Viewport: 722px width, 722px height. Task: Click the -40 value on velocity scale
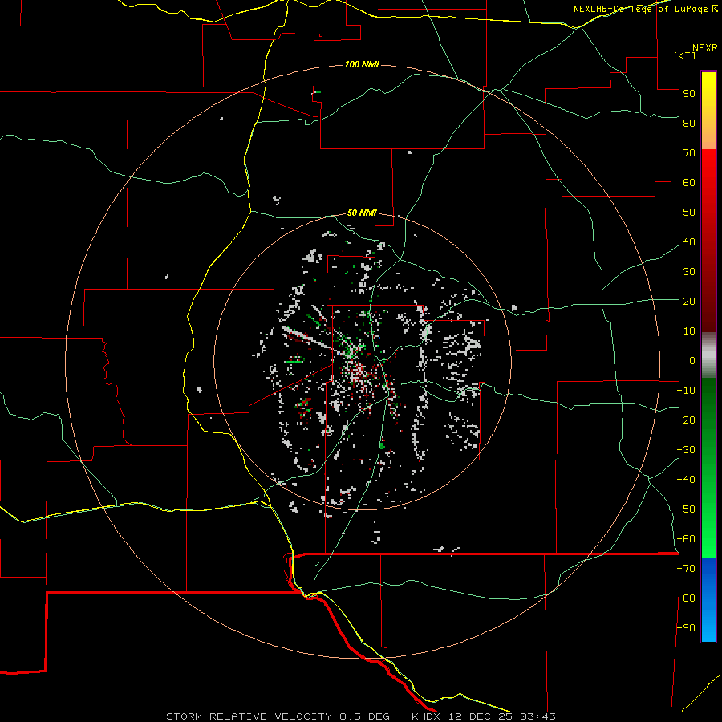(686, 480)
